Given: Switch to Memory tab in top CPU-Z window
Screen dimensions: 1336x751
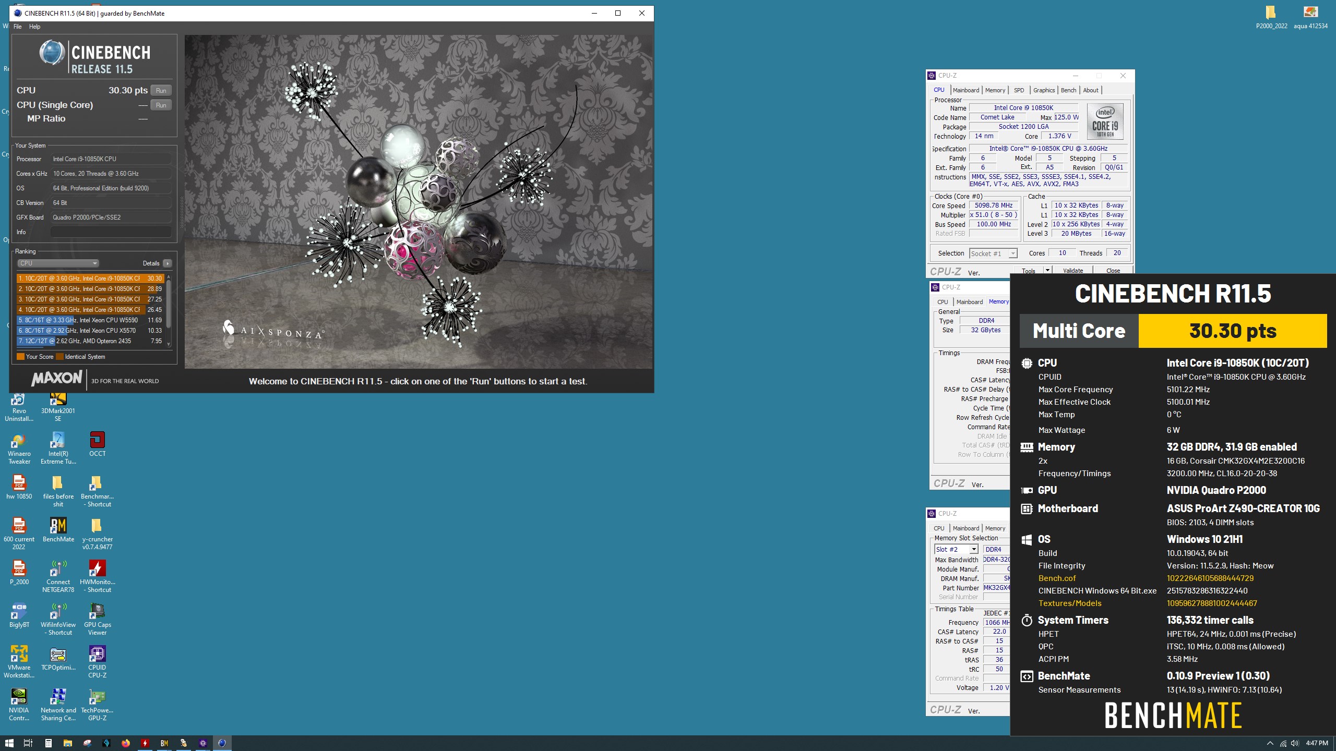Looking at the screenshot, I should click(x=995, y=90).
